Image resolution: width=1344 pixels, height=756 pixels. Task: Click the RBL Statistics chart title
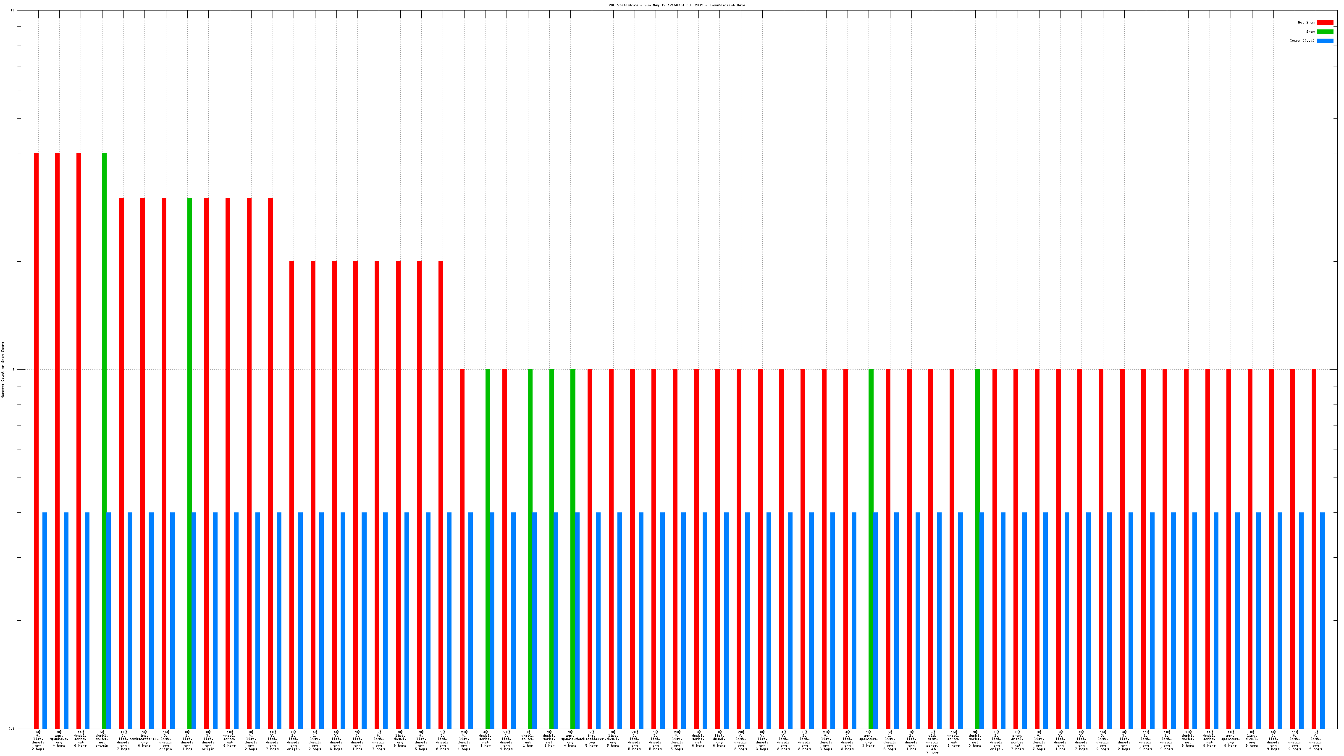pos(677,5)
